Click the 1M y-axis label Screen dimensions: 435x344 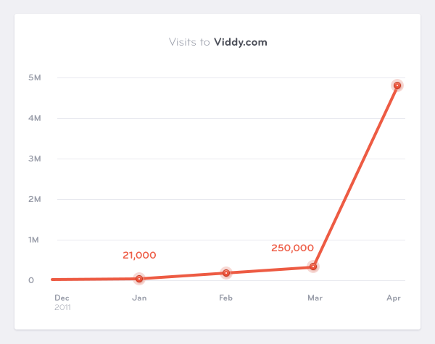point(34,240)
